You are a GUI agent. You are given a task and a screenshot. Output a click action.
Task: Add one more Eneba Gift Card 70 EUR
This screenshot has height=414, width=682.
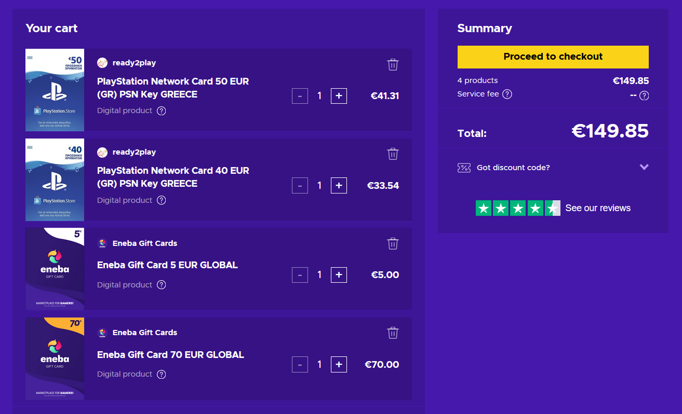(339, 365)
